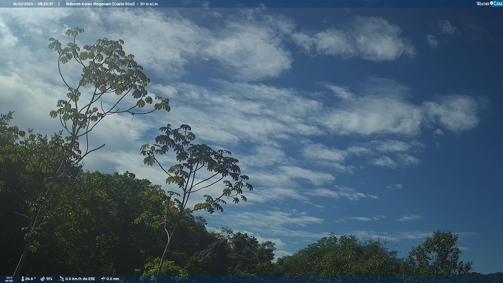503x283 pixels.
Task: Select the DATI METEO label
Action: pyautogui.click(x=9, y=279)
